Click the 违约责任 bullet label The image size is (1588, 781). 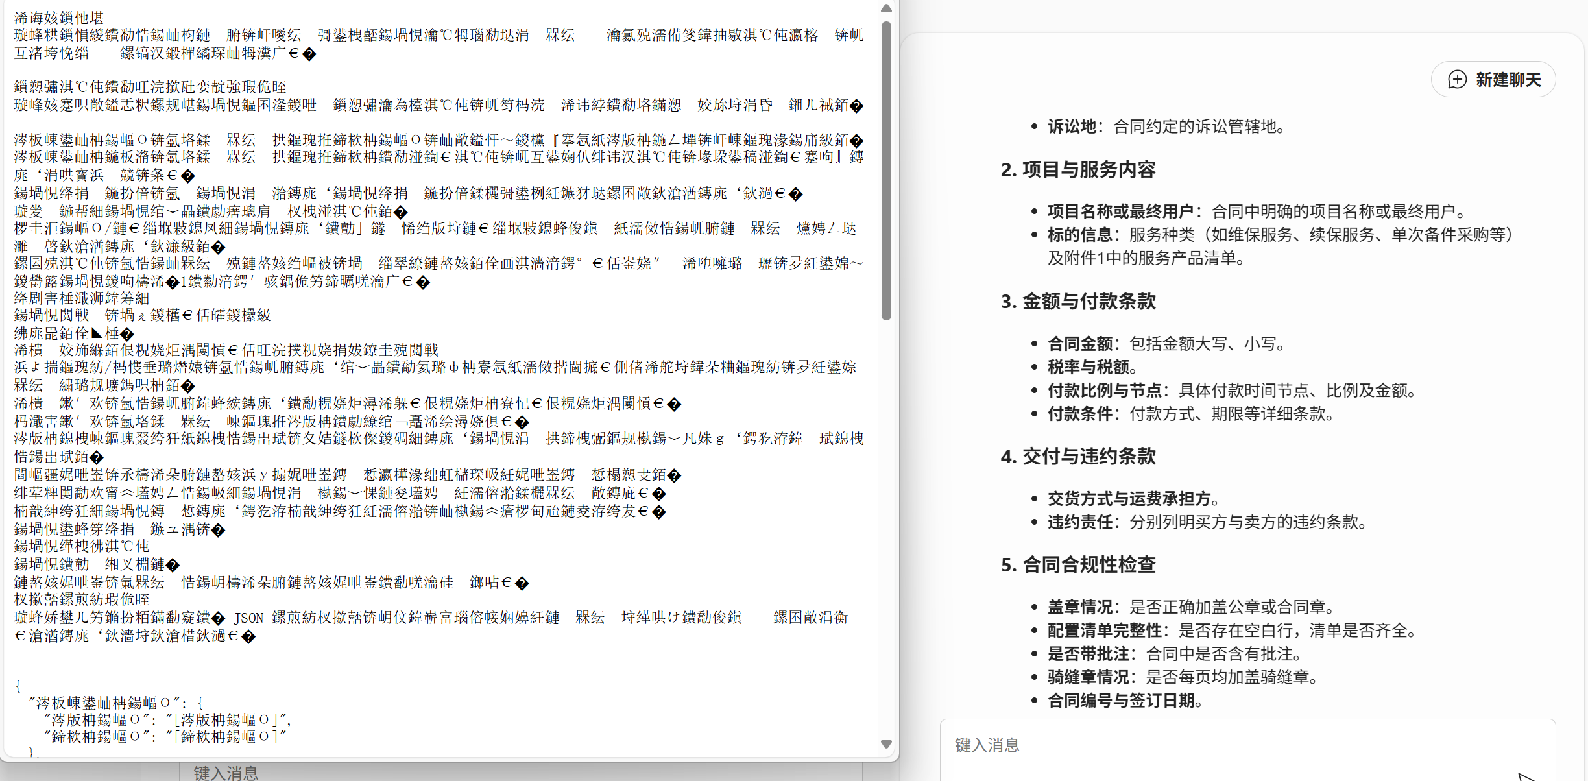(x=1080, y=522)
